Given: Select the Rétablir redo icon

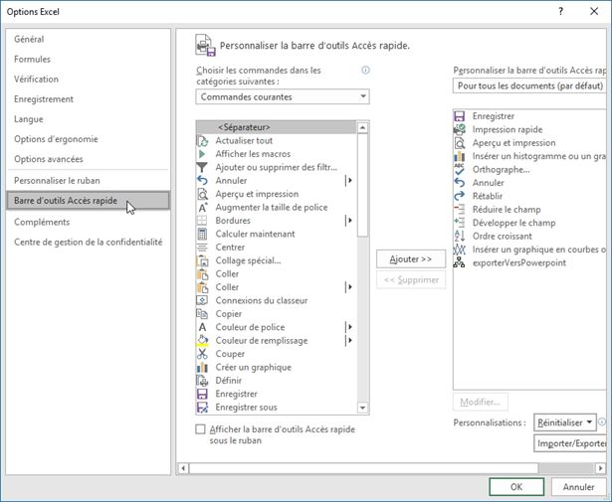Looking at the screenshot, I should click(460, 196).
